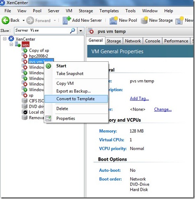Click the New Storage button label
This screenshot has height=199, width=195.
point(161,20)
